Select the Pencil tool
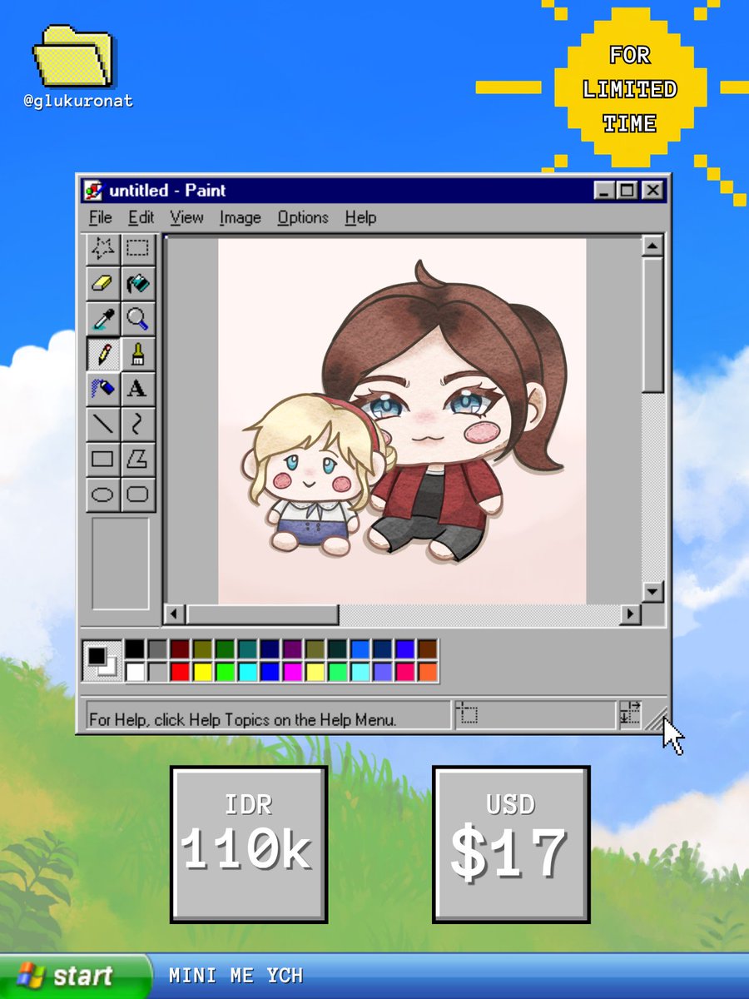 pos(103,354)
